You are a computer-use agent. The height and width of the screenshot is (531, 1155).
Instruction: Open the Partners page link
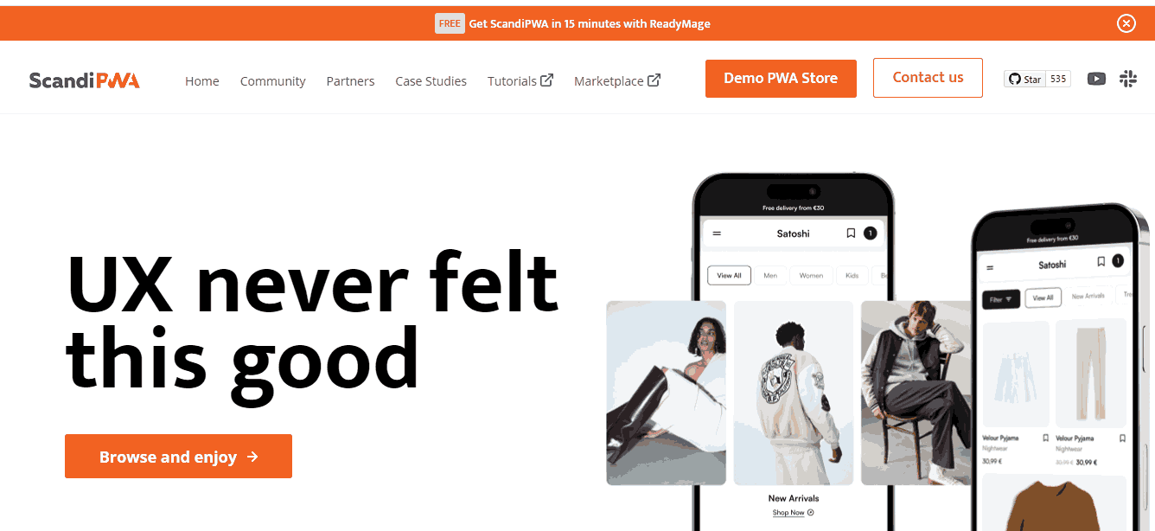(x=350, y=81)
